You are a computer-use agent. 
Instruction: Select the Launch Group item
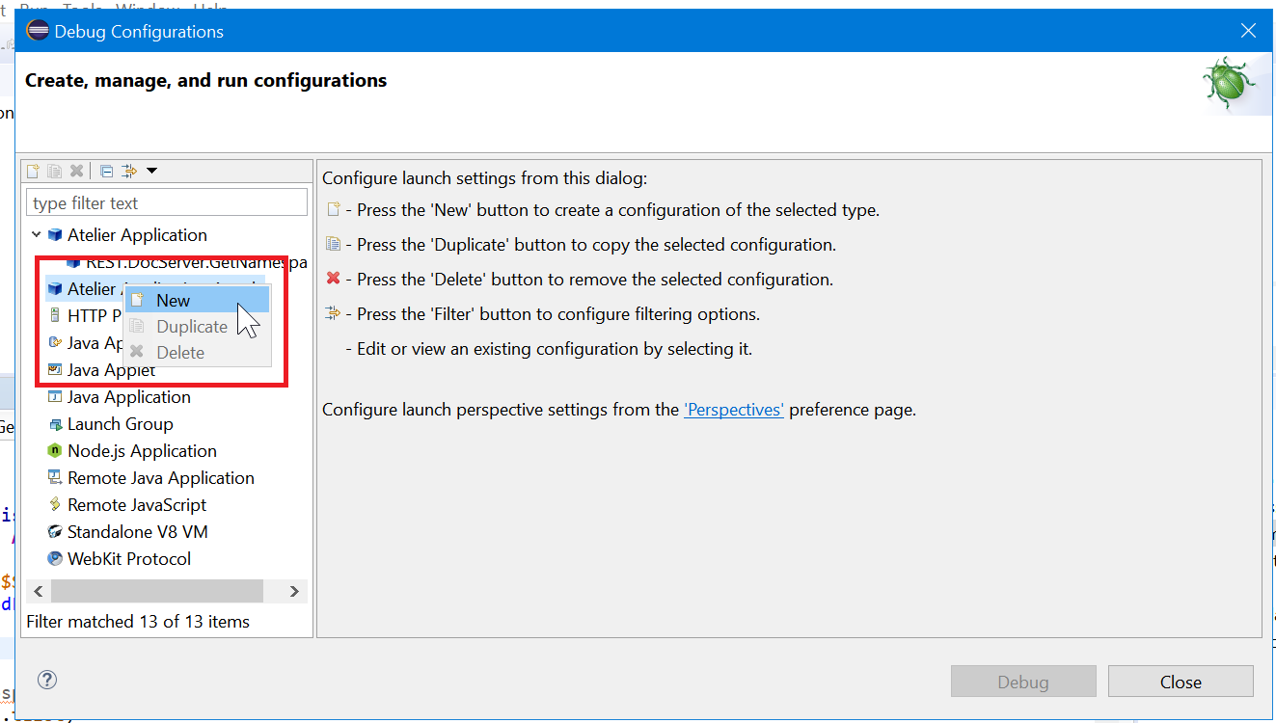tap(120, 424)
